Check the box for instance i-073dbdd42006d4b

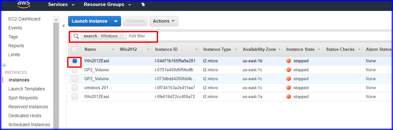[75, 79]
